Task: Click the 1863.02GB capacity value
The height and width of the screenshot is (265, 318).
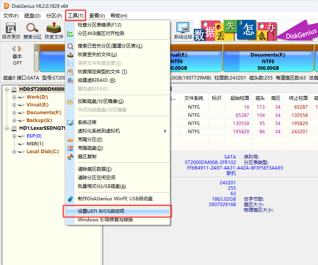Action: click(x=224, y=199)
